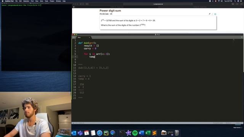Open the Selection menu
Viewport: 244px width, 137px height.
click(x=26, y=1)
